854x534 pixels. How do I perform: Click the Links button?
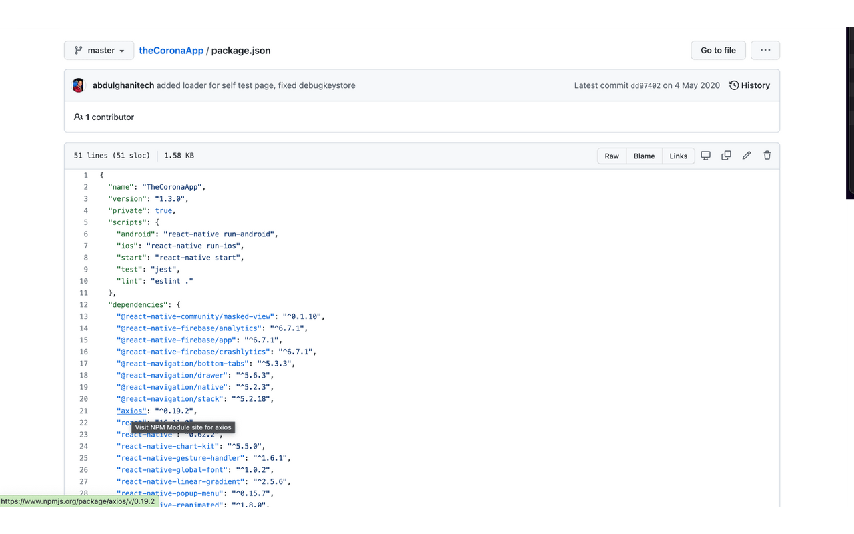[678, 156]
